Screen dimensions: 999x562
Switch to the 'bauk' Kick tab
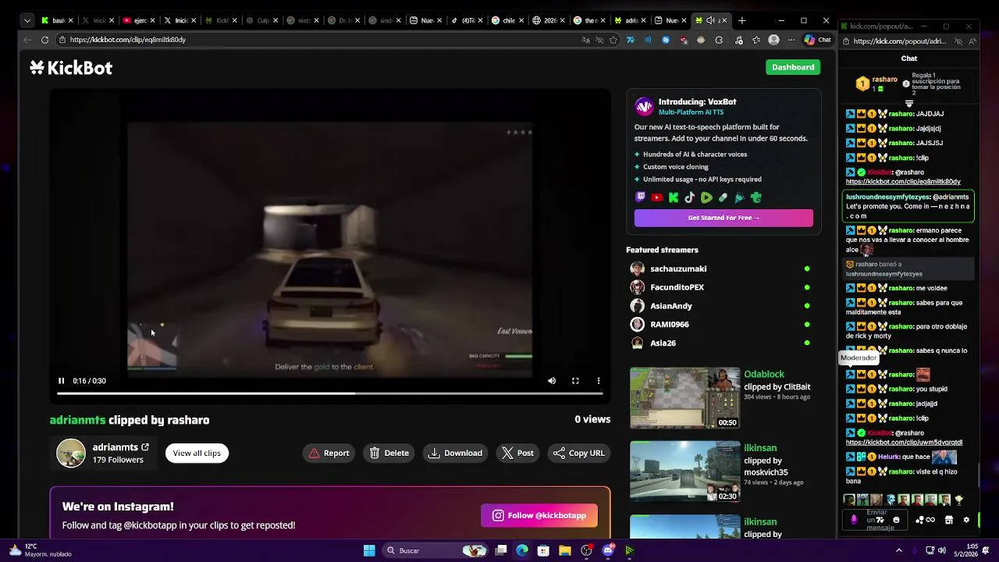(x=57, y=20)
